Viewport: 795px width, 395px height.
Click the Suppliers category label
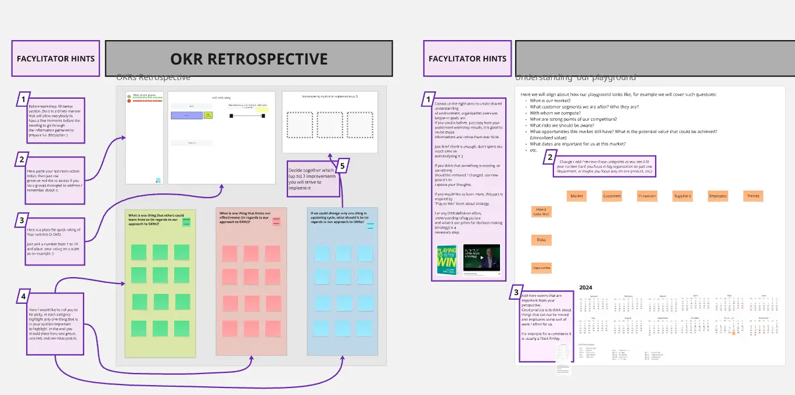click(682, 196)
